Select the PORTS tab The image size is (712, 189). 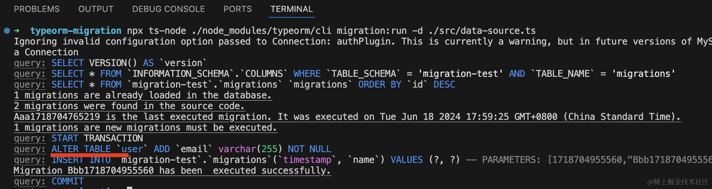(x=238, y=9)
